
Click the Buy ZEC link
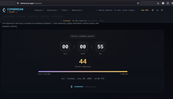[144, 10]
